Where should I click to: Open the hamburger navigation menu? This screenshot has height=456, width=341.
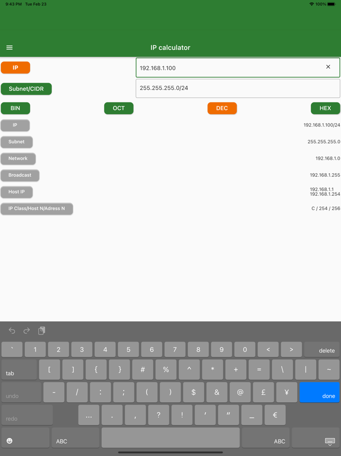(x=9, y=47)
